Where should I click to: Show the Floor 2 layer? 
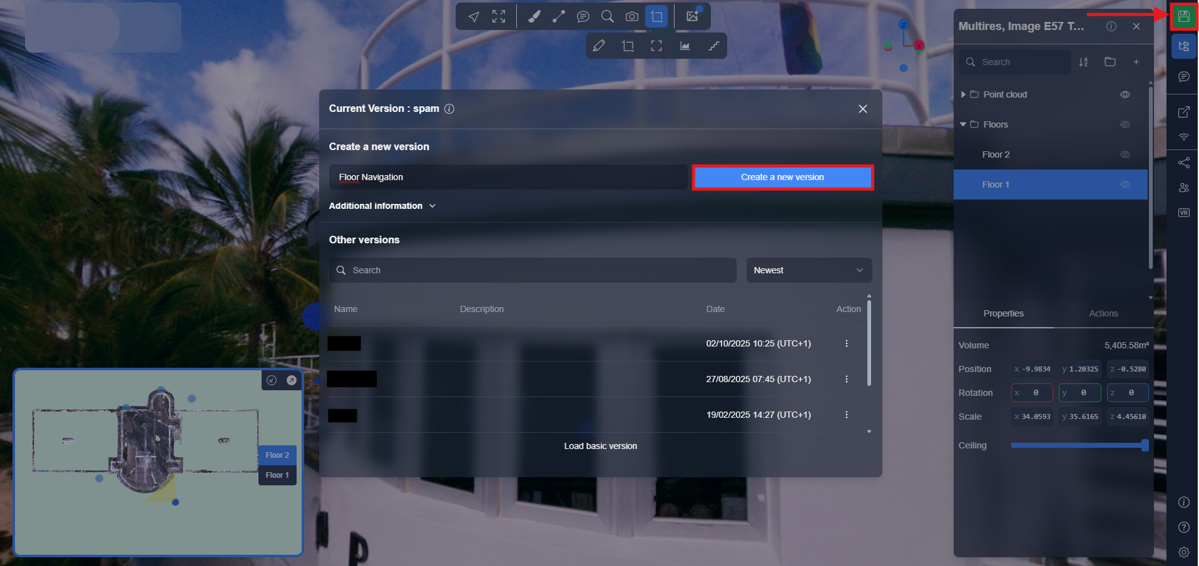click(x=1125, y=154)
